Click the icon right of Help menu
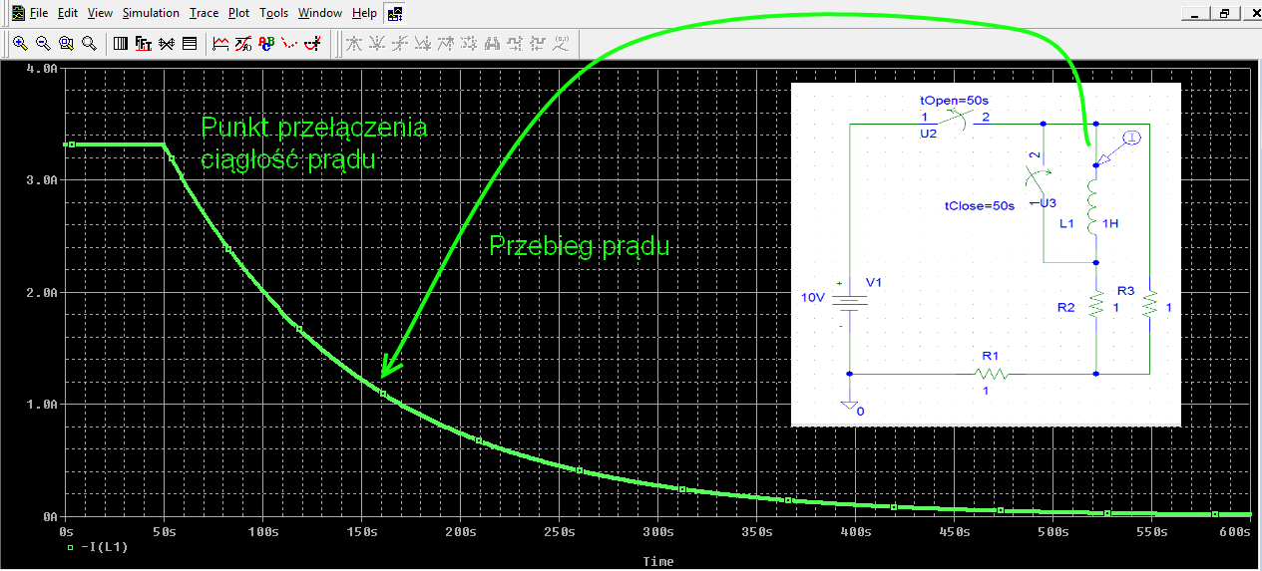Viewport: 1262px width, 571px height. click(x=395, y=13)
